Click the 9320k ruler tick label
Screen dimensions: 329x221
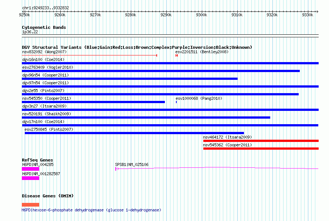[x=272, y=15]
